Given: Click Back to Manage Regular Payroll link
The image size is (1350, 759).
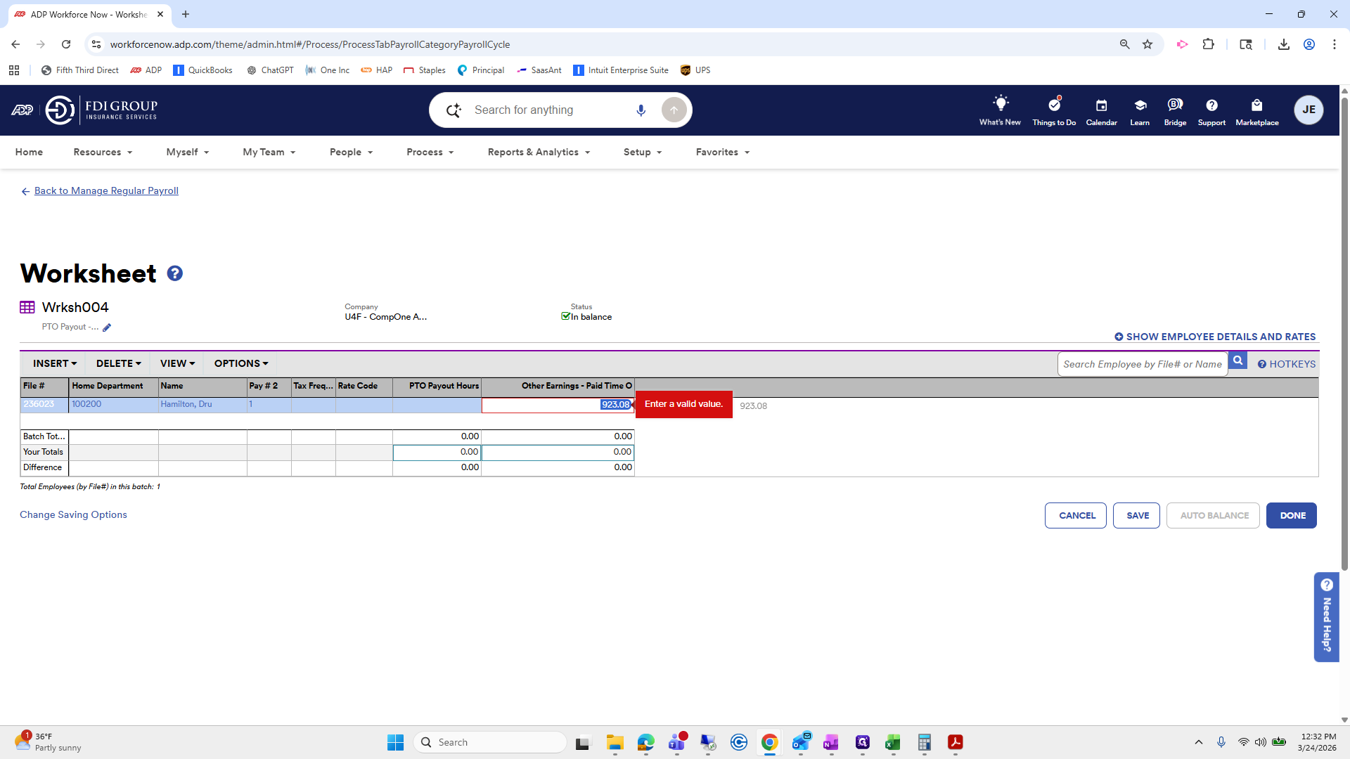Looking at the screenshot, I should pyautogui.click(x=106, y=190).
